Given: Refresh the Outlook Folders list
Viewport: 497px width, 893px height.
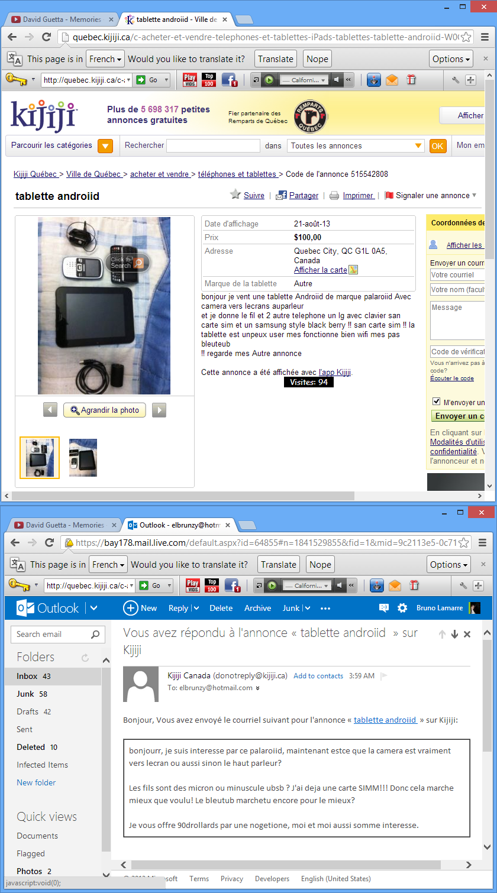Looking at the screenshot, I should point(85,658).
